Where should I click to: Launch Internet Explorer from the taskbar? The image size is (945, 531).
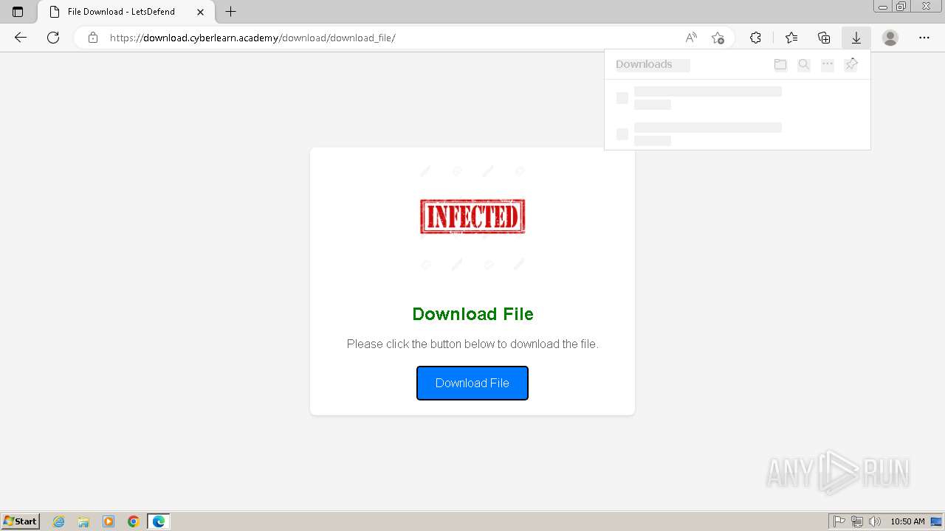(x=59, y=521)
